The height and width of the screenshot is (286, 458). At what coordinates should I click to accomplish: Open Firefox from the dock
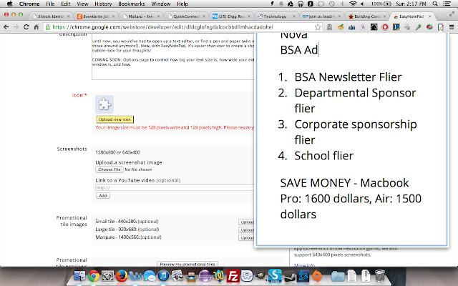click(x=122, y=276)
